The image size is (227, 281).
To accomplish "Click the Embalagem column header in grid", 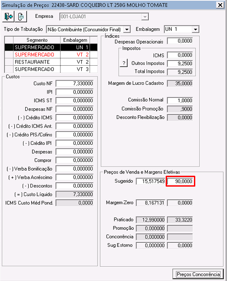I will pos(75,40).
